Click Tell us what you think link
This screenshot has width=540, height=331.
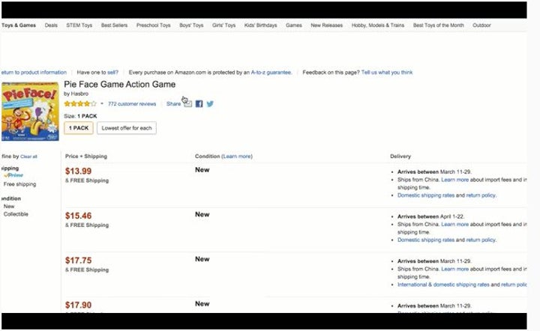coord(386,73)
